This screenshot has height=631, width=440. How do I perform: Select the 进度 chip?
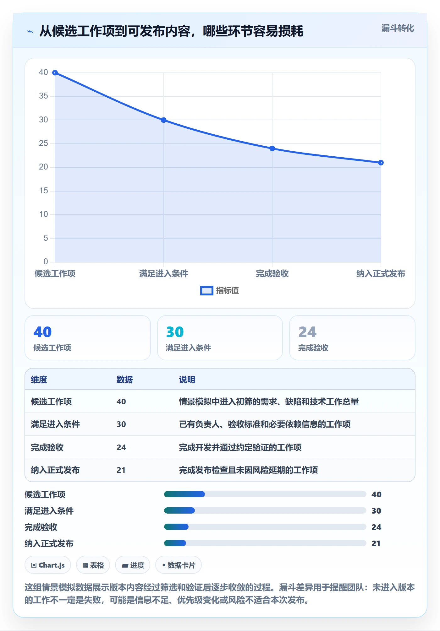click(133, 565)
